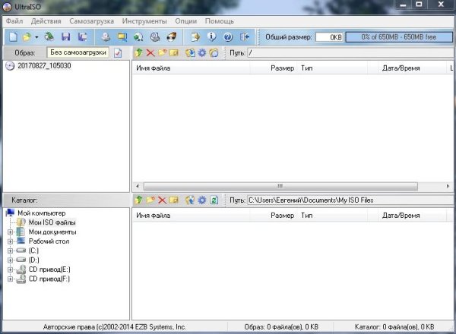The height and width of the screenshot is (334, 456).
Task: Click the Open CD/DVD icon
Action: (49, 37)
